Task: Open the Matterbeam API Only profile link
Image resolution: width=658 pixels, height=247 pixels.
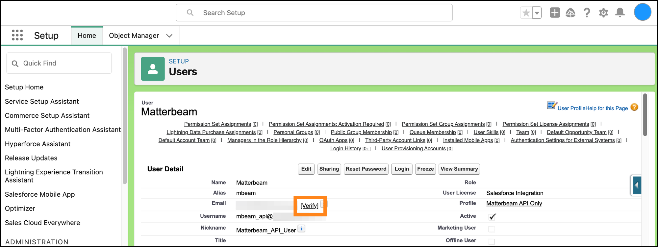Action: click(x=514, y=203)
